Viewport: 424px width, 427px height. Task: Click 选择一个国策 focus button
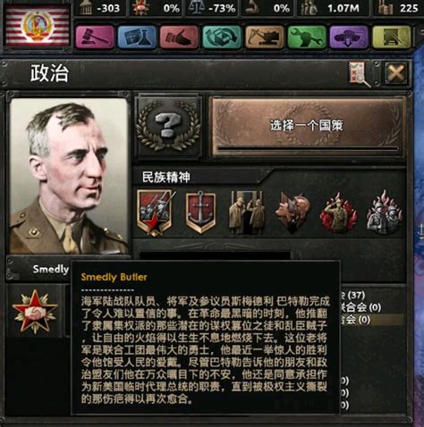pyautogui.click(x=307, y=127)
